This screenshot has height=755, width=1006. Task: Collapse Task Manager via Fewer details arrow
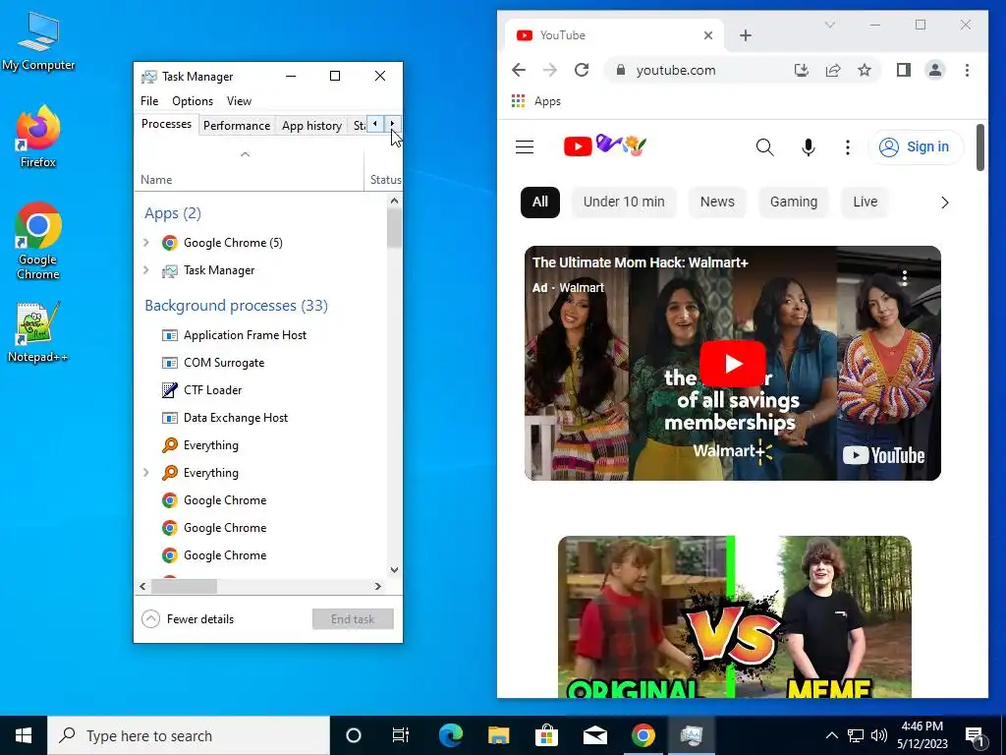(150, 619)
